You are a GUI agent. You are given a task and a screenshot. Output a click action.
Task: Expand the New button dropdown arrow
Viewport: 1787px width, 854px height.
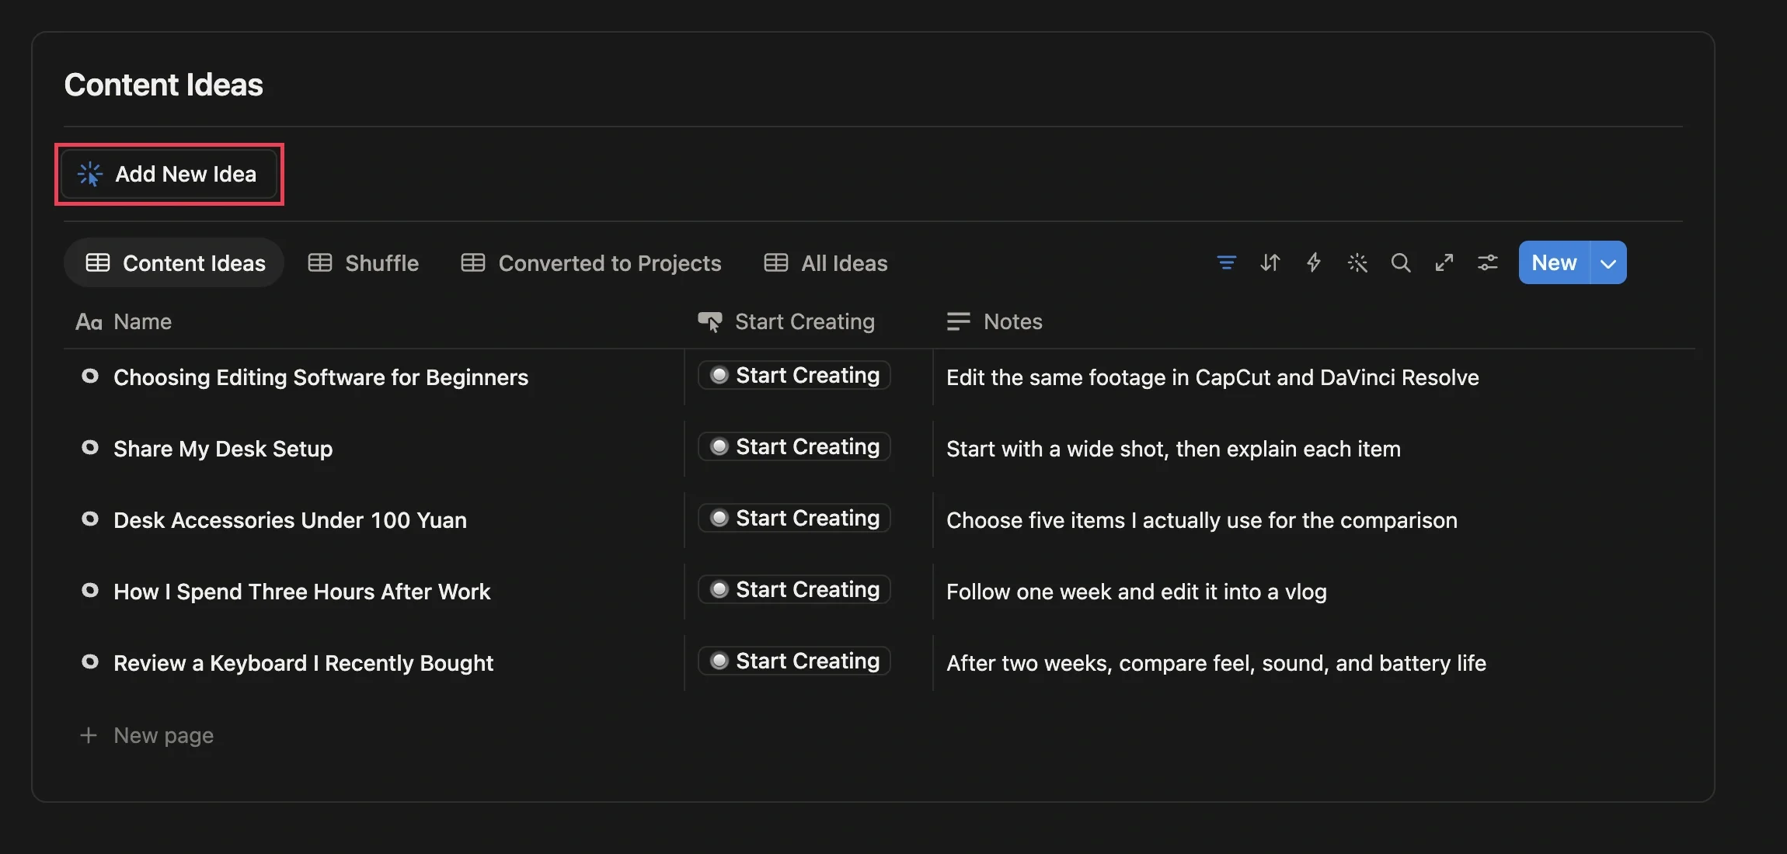[1608, 263]
